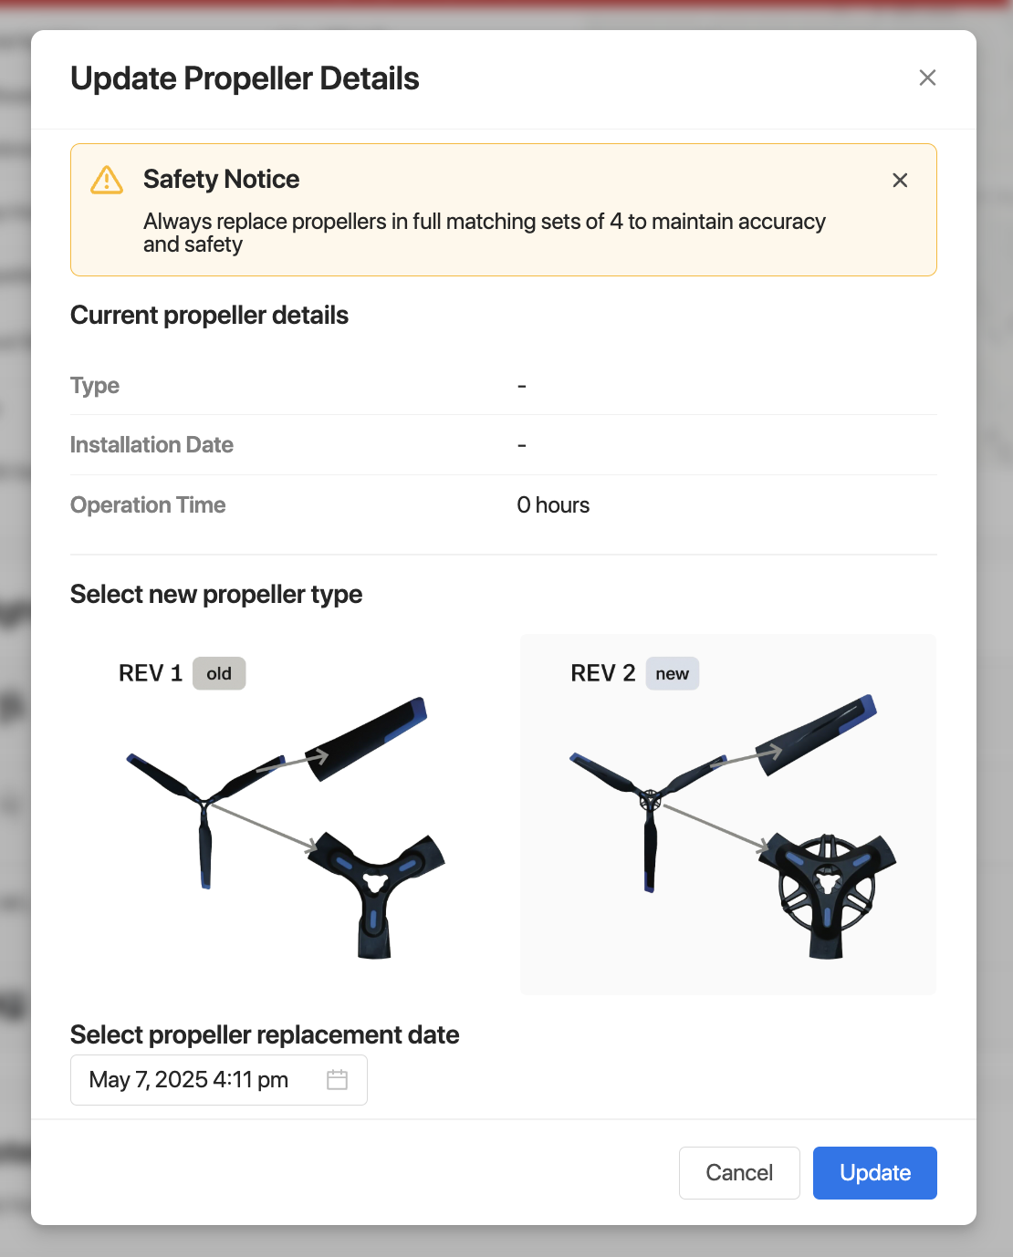Open the calendar picker icon

[337, 1080]
